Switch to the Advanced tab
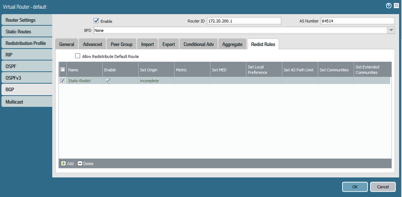The image size is (402, 197). click(x=92, y=44)
